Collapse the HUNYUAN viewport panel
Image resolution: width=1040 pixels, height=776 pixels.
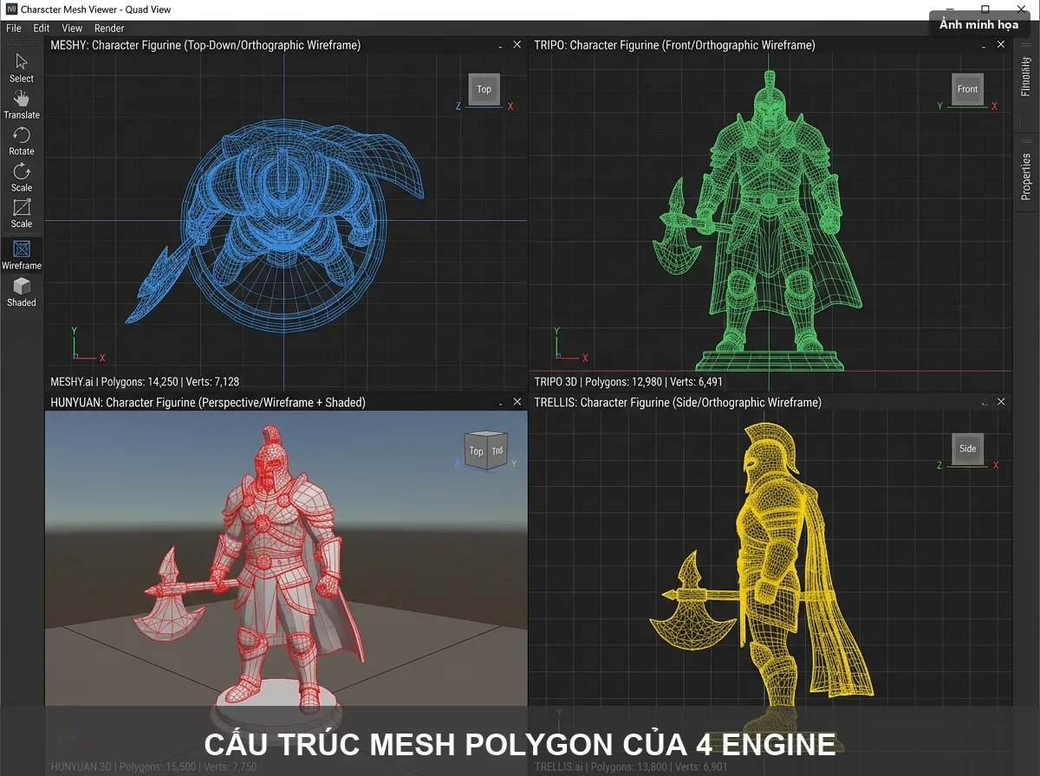coord(500,402)
